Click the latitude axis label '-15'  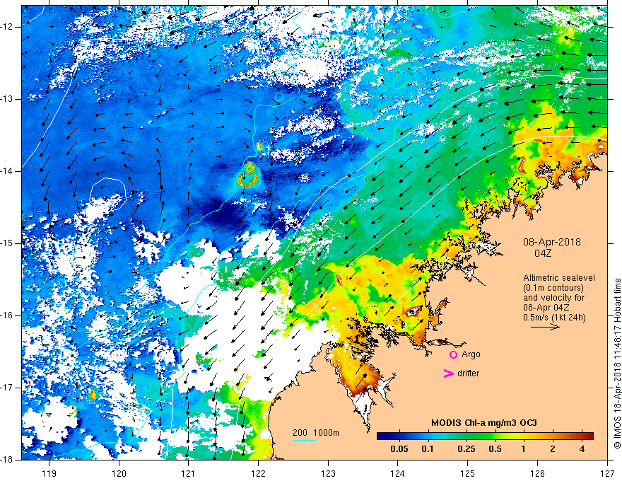click(x=8, y=243)
